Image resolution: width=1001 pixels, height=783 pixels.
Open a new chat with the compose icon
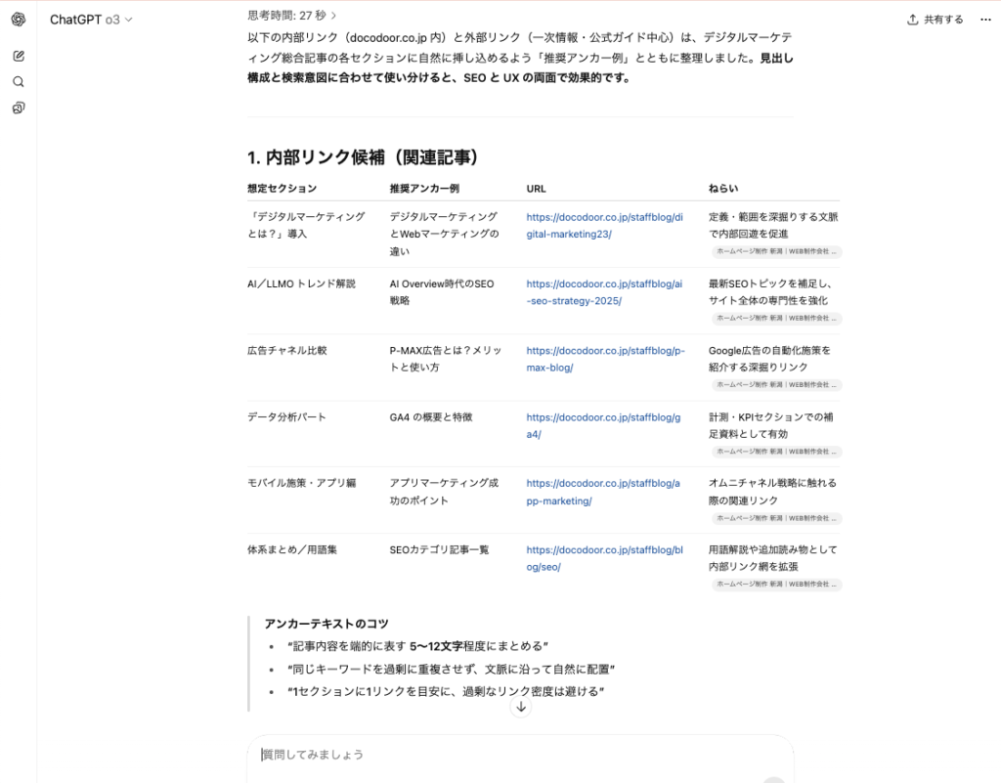(18, 56)
